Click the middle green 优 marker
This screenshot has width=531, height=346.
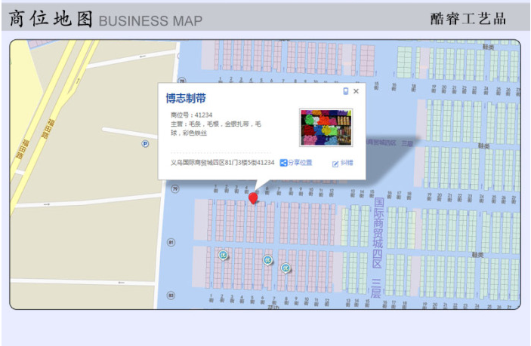pyautogui.click(x=267, y=260)
